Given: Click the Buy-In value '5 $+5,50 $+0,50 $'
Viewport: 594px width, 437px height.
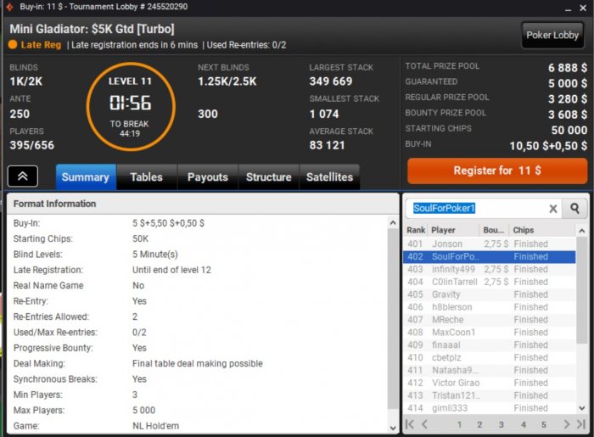Looking at the screenshot, I should point(168,223).
